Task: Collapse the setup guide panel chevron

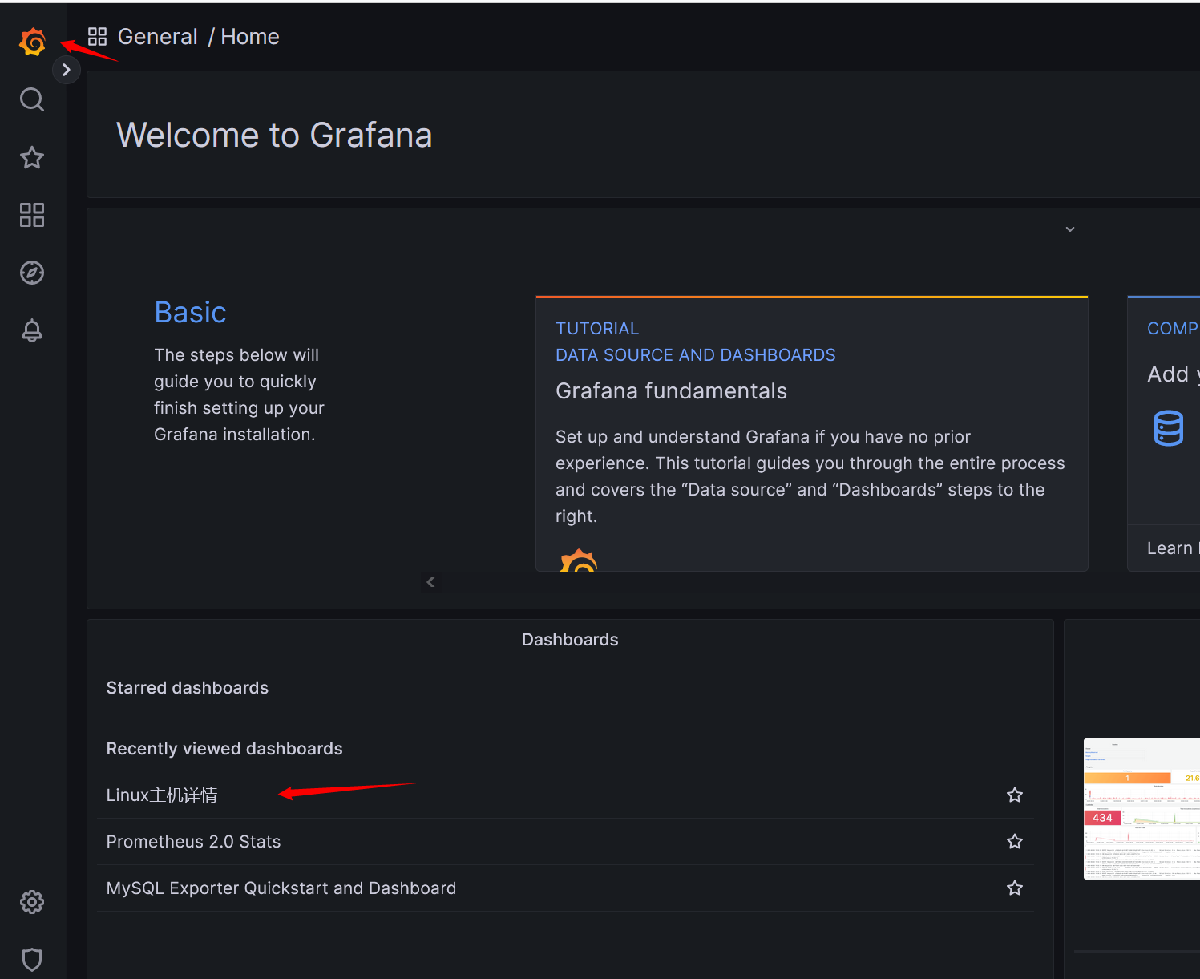Action: pos(1070,229)
